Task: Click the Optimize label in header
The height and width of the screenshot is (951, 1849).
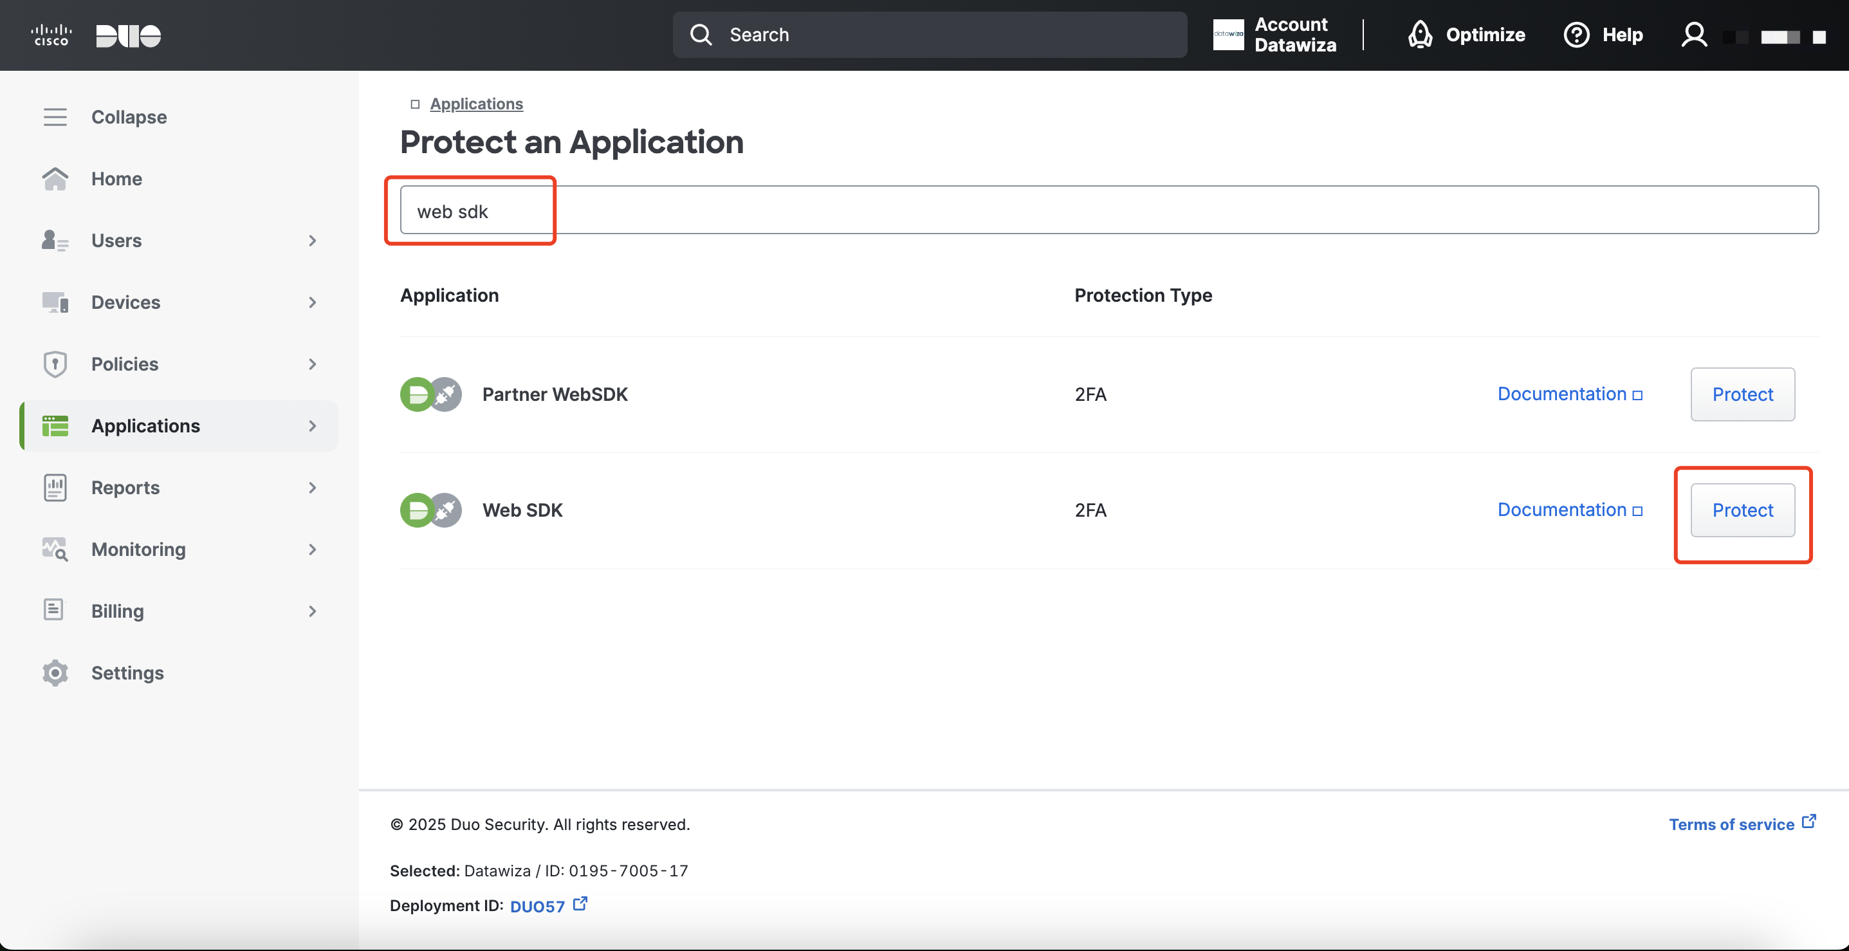Action: pos(1485,35)
